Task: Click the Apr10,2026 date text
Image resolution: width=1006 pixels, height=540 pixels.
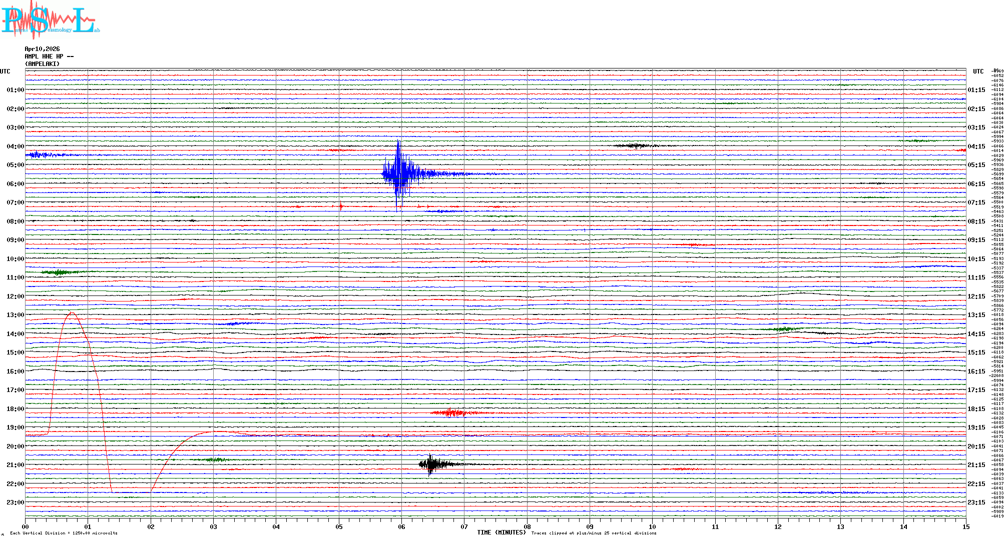Action: [42, 49]
